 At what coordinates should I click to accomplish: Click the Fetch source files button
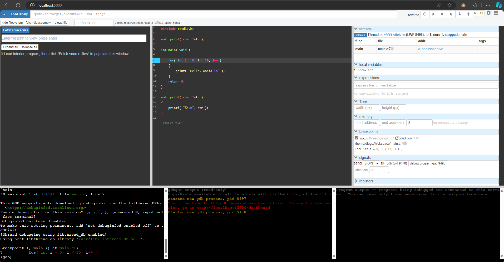click(x=16, y=30)
